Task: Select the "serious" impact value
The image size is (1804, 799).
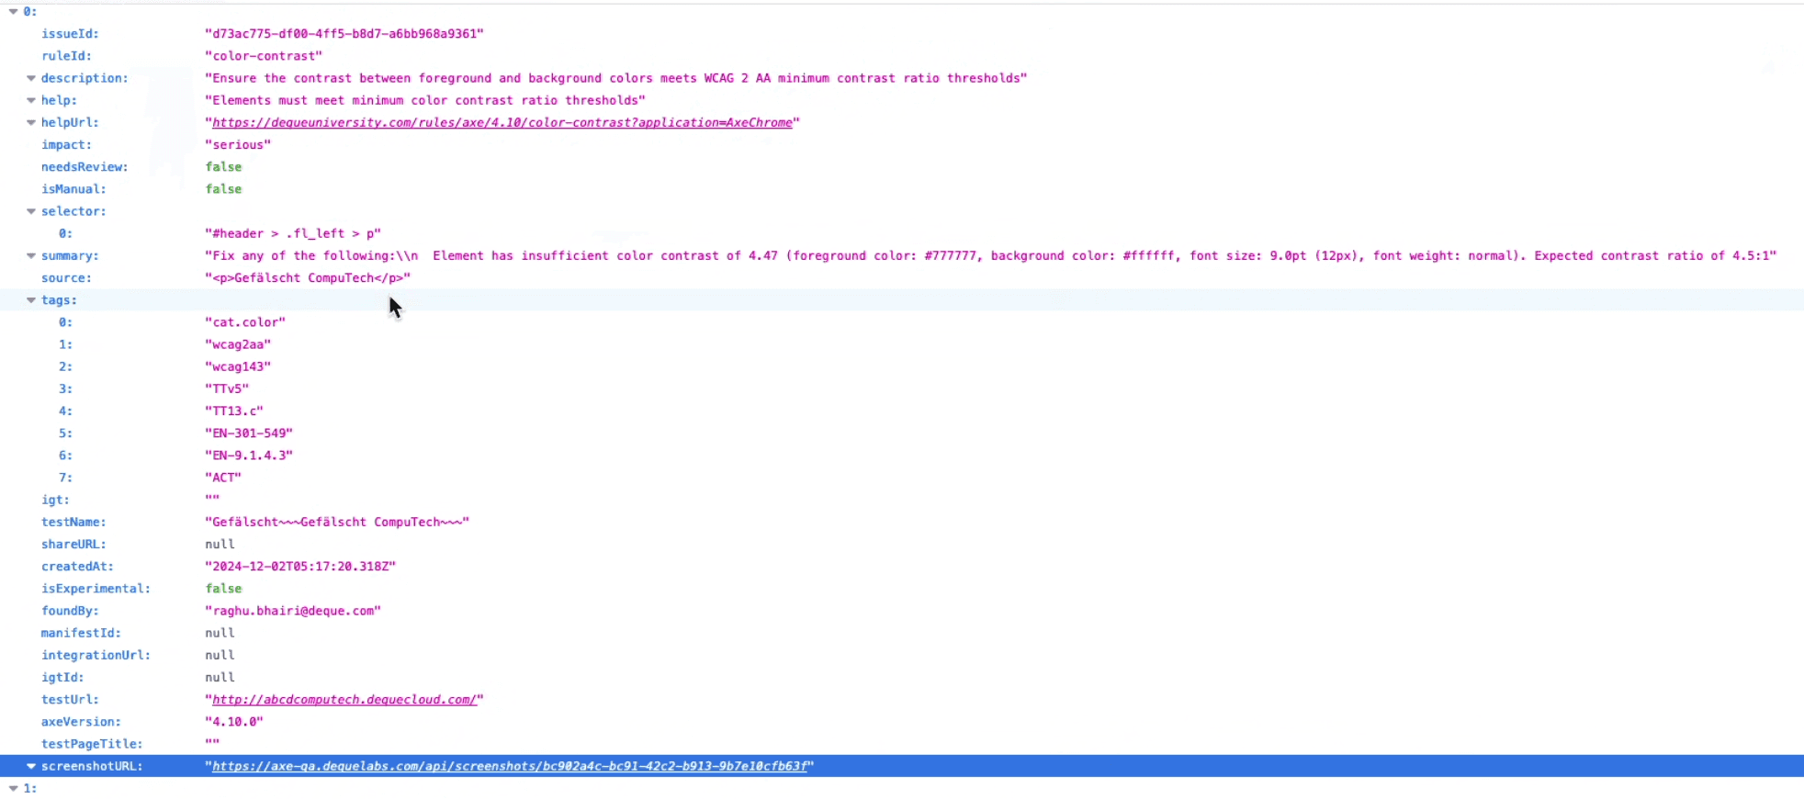Action: 238,145
